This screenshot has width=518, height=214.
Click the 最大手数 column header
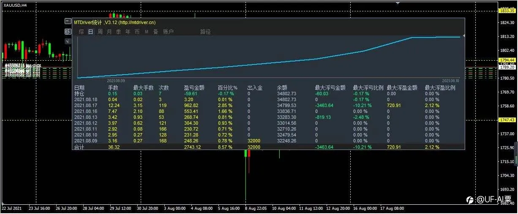[x=144, y=88]
